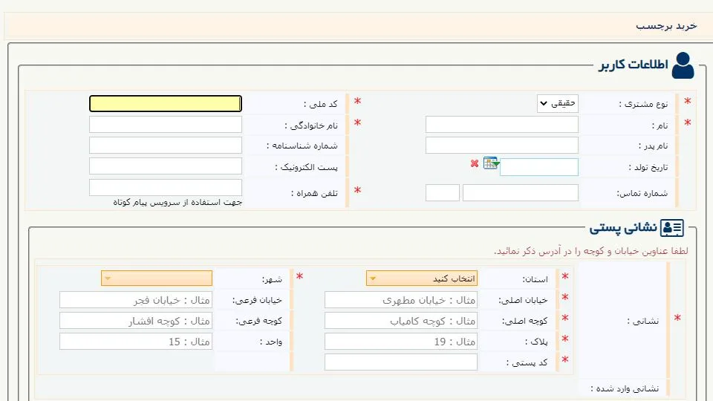Click the نام خانوادگی last name field
Viewport: 713px width, 401px height.
point(166,125)
